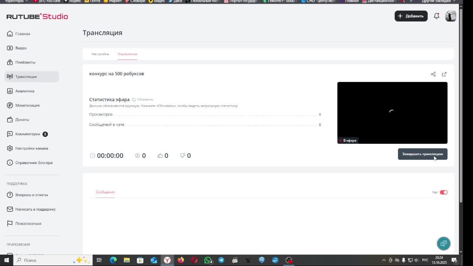
Task: Open the notifications bell
Action: tap(436, 16)
